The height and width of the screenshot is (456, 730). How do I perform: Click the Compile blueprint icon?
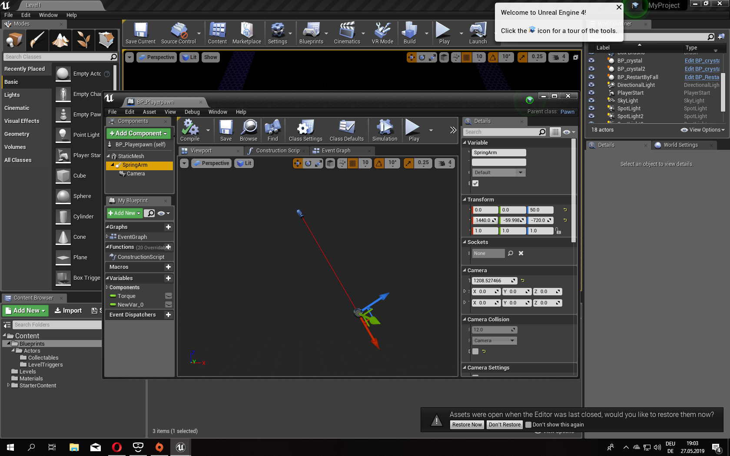click(190, 129)
